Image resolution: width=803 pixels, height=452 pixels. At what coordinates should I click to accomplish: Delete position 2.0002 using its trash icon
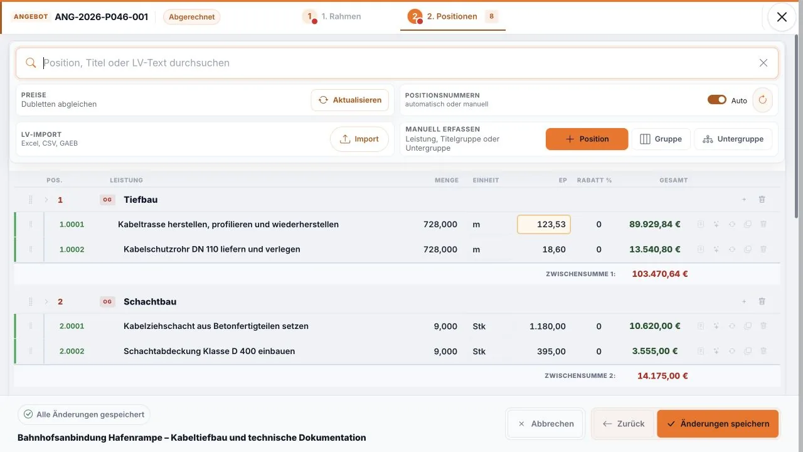(x=763, y=351)
